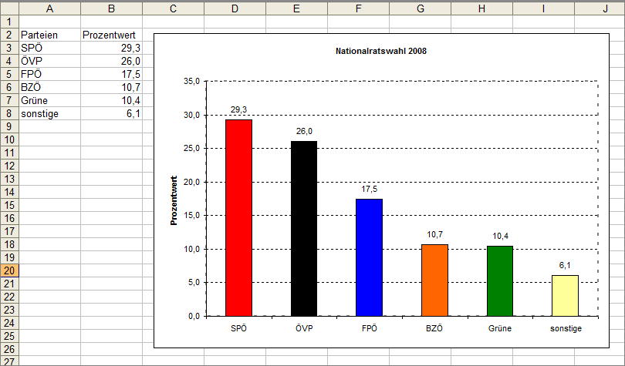Select cell with value 6,1 in column B

[111, 114]
